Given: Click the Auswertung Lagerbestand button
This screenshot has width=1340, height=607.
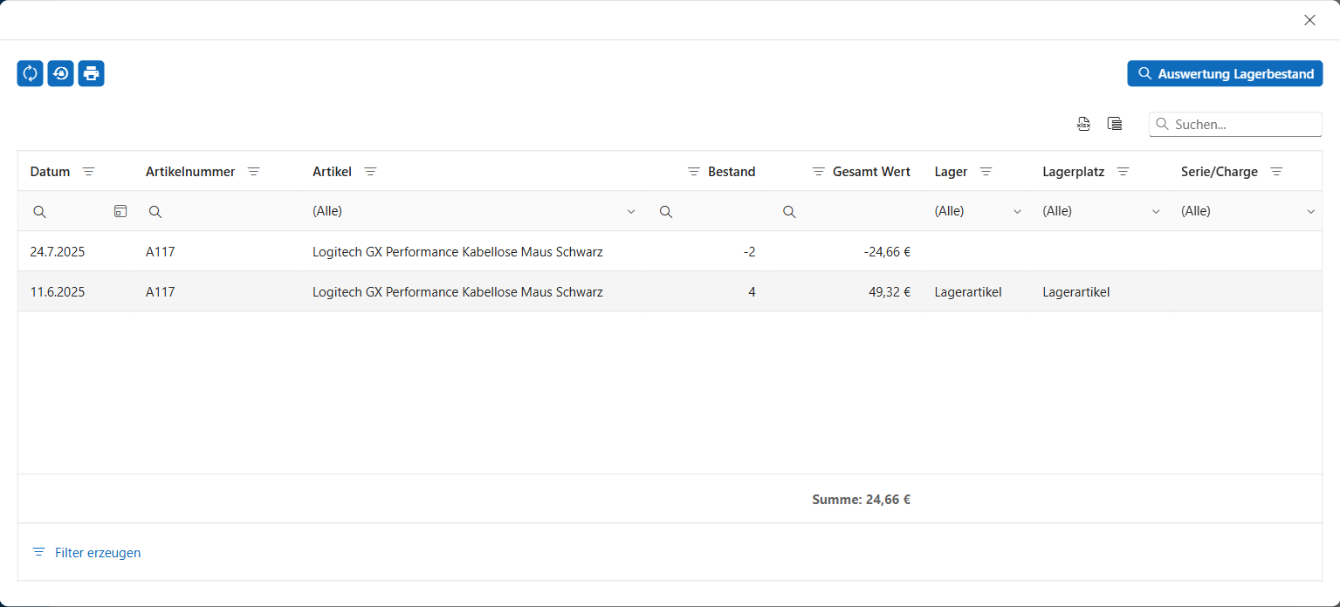Looking at the screenshot, I should coord(1225,74).
